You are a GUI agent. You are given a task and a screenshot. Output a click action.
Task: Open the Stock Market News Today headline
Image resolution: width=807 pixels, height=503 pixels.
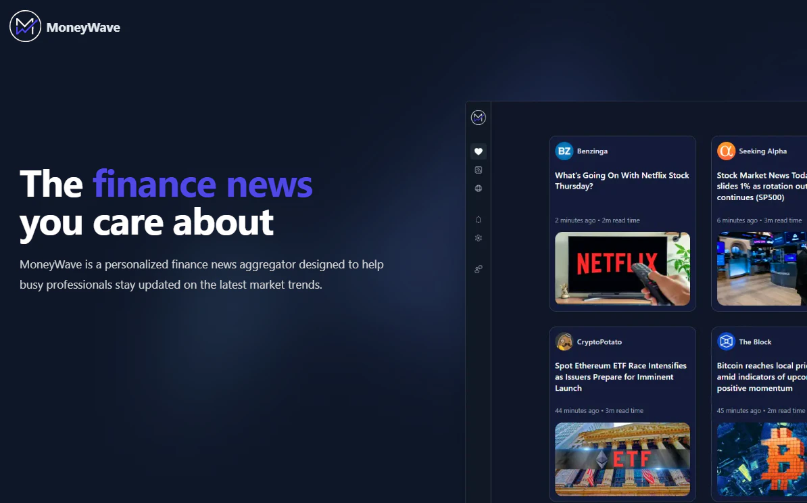pyautogui.click(x=762, y=187)
